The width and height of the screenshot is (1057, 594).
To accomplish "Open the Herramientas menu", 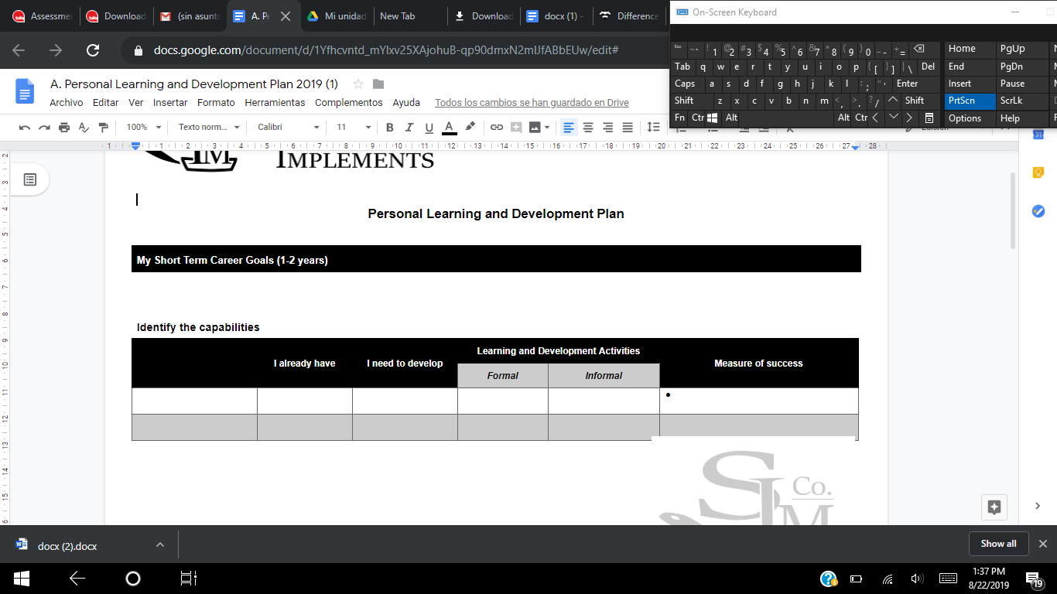I will tap(275, 103).
